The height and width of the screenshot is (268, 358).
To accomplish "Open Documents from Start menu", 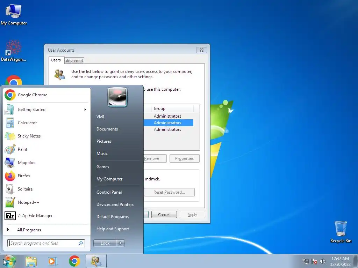I will pyautogui.click(x=107, y=129).
